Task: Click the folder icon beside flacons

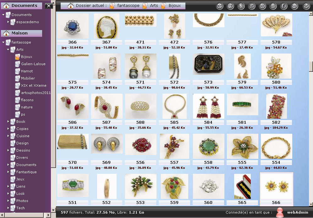Action: click(18, 100)
